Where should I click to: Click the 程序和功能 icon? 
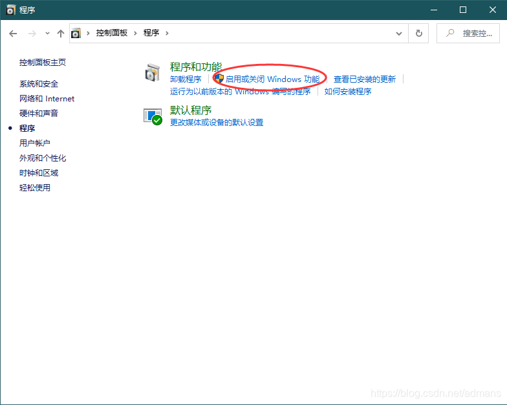[153, 72]
